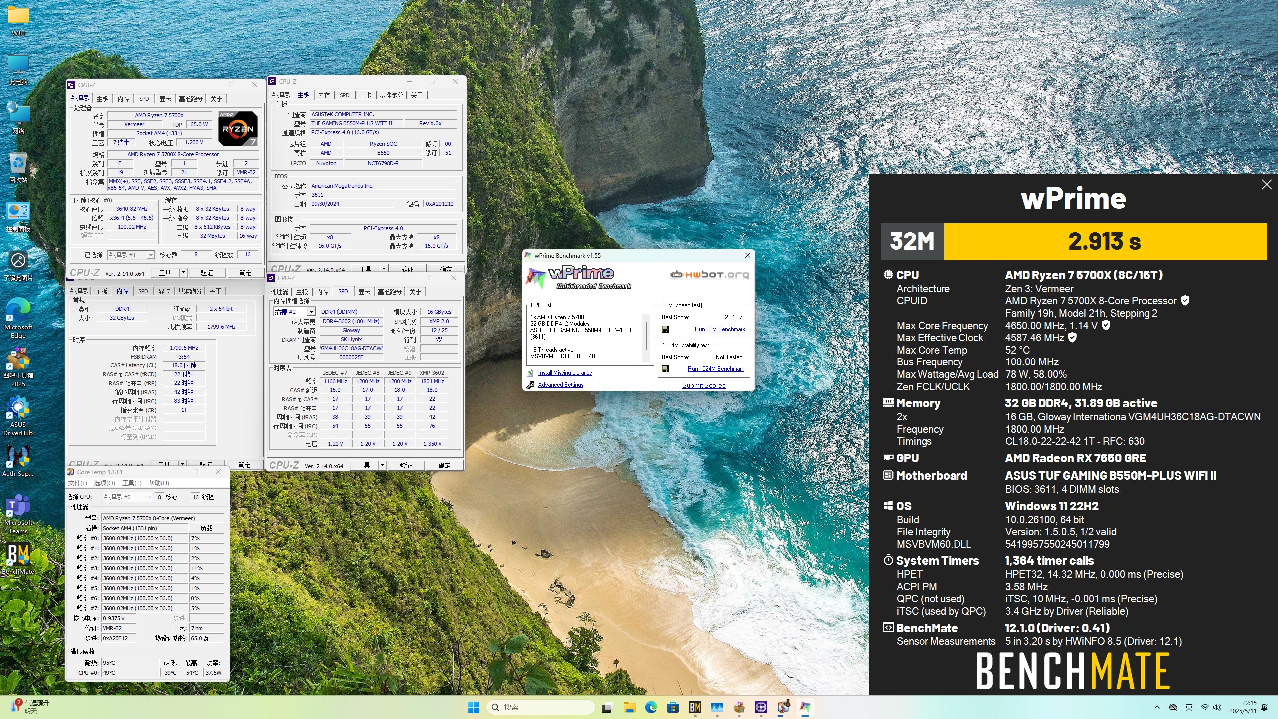Open the 工具 dropdown arrow in CPU-Z SPD window

383,465
